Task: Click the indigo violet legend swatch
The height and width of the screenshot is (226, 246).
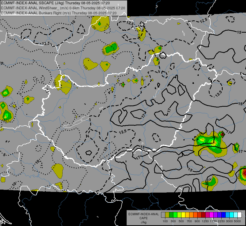Action: tap(219, 215)
